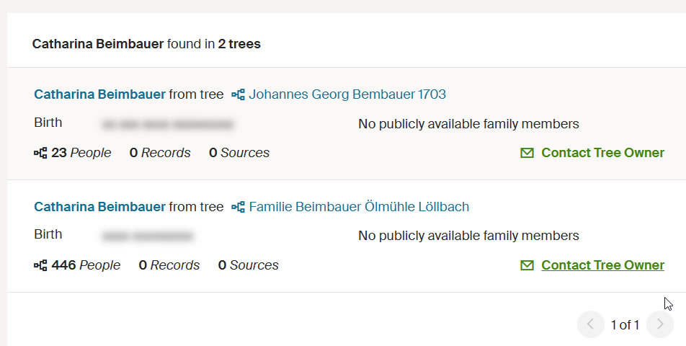Select 0 Sources in the Löllbach tree entry
The height and width of the screenshot is (346, 686).
pos(249,265)
